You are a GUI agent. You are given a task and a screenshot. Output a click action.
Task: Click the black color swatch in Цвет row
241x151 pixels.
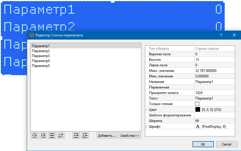coord(198,109)
